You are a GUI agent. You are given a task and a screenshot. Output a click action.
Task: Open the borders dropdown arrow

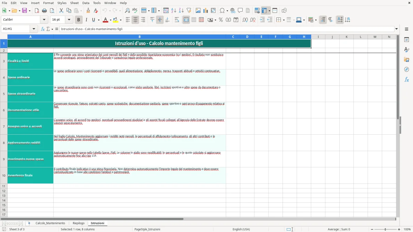click(284, 20)
